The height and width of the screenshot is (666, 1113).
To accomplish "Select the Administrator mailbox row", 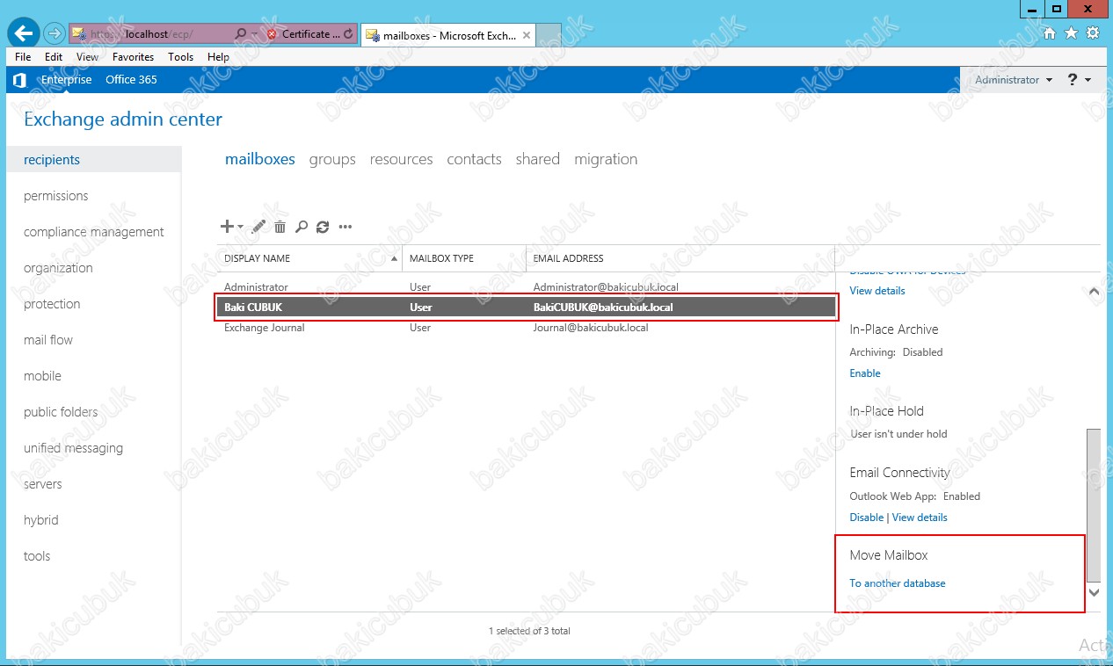I will [526, 287].
